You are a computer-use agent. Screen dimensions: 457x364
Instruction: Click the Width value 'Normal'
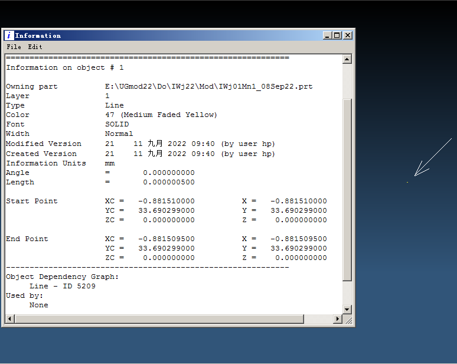[x=119, y=134]
